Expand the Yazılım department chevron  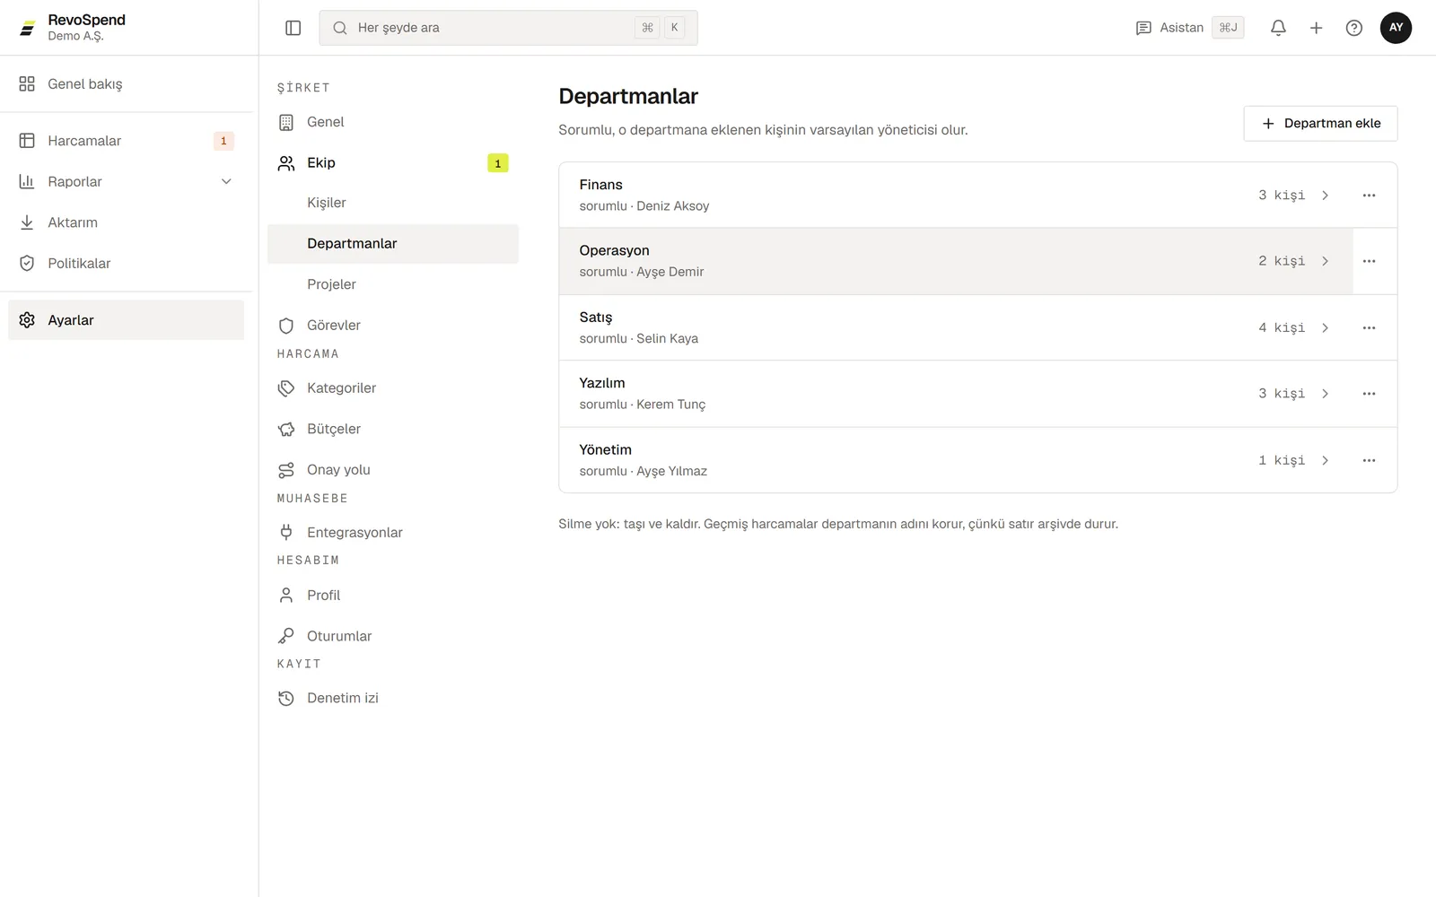point(1325,394)
